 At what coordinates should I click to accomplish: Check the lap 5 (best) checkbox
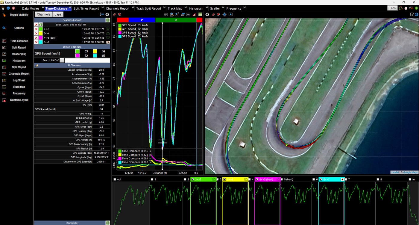[x=281, y=179]
